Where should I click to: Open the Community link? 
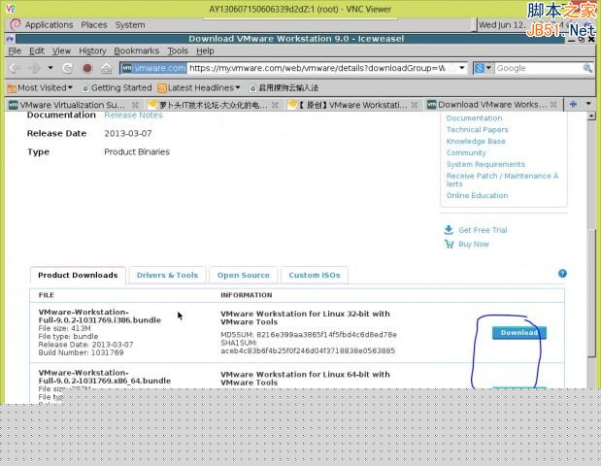click(x=466, y=152)
